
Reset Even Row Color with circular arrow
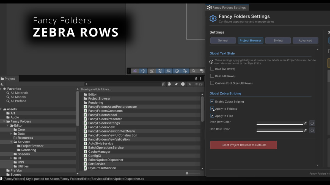(x=312, y=123)
